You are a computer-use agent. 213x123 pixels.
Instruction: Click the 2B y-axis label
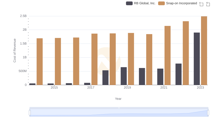pos(25,30)
